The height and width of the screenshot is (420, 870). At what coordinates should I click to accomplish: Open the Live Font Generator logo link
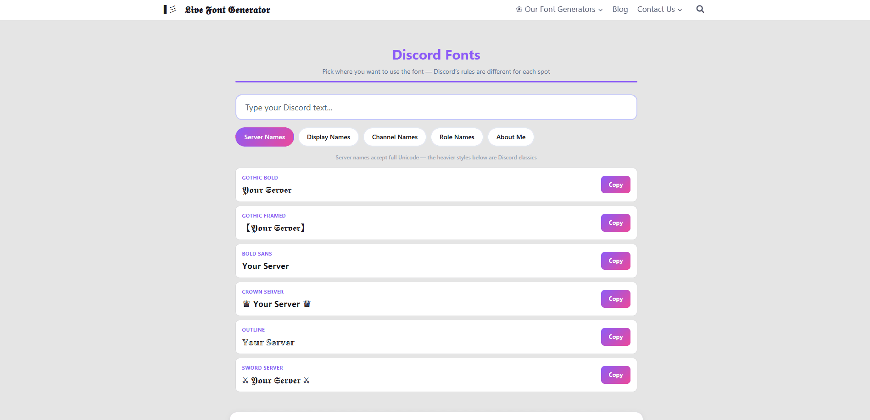tap(217, 10)
